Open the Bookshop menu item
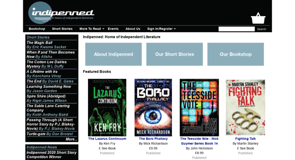 point(37,29)
